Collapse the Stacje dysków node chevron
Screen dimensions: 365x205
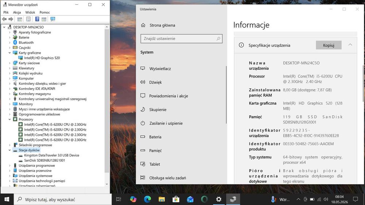point(9,150)
